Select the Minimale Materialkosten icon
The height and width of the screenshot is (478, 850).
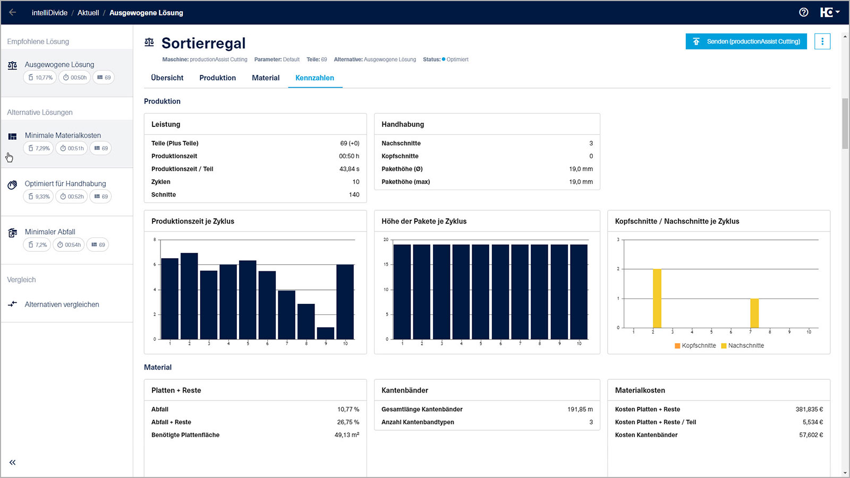(12, 136)
